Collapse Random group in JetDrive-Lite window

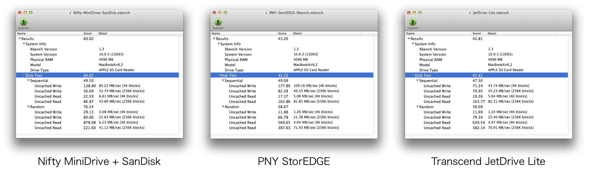418,107
